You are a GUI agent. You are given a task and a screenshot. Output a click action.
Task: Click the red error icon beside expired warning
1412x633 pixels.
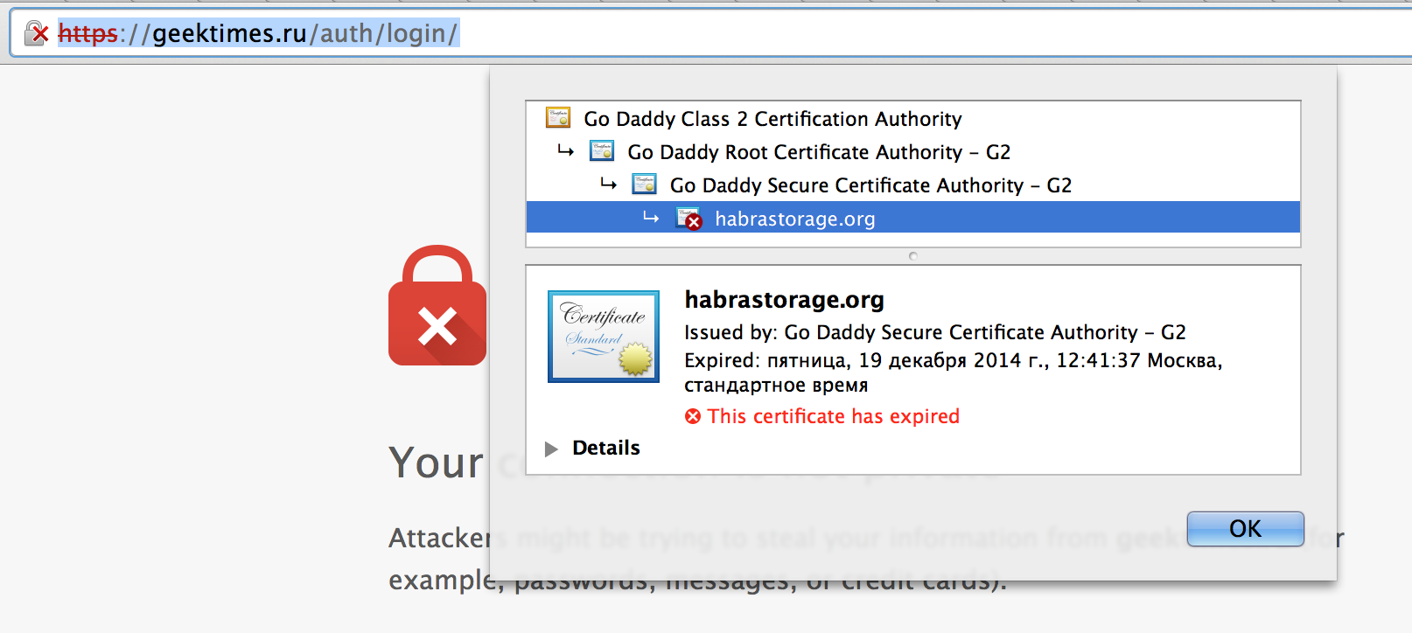693,416
